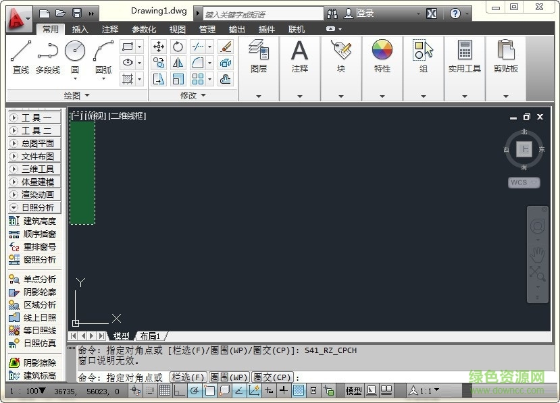Image resolution: width=560 pixels, height=403 pixels.
Task: Click the Rotate tool icon
Action: coord(178,47)
